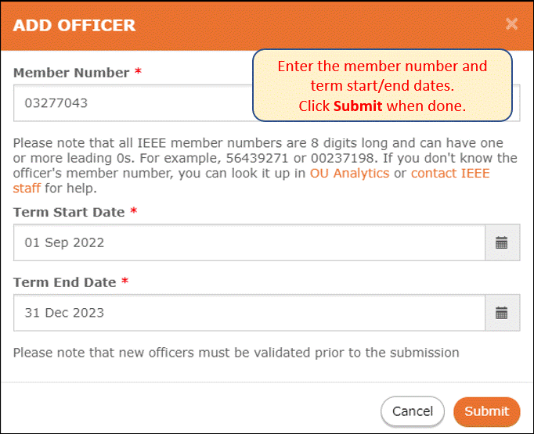The height and width of the screenshot is (434, 534).
Task: Close the Add Officer dialog with X
Action: point(511,23)
